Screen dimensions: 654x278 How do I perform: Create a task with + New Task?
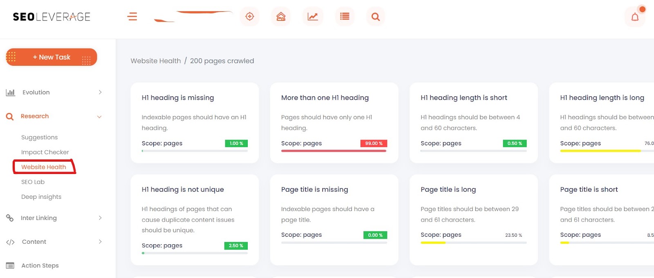(52, 57)
